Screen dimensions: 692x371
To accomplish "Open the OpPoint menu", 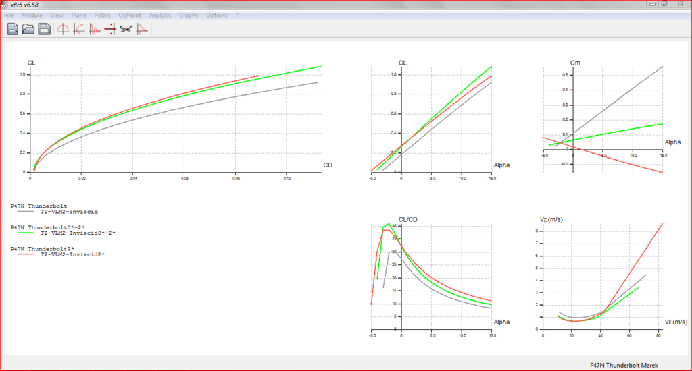I will coord(130,15).
